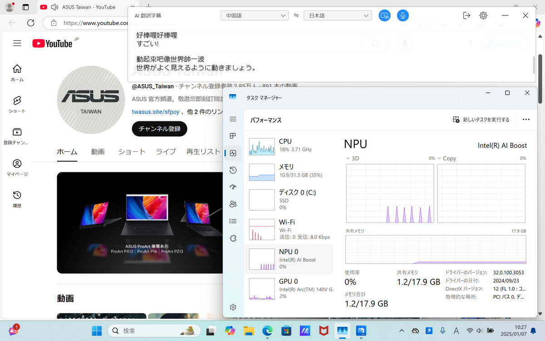Open the Windows Start button
Screen dimensions: 545x341
pos(97,331)
